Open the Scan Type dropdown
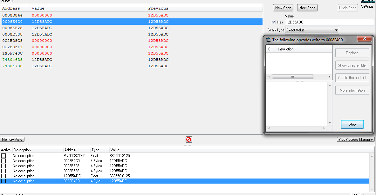The image size is (376, 195). point(312,30)
